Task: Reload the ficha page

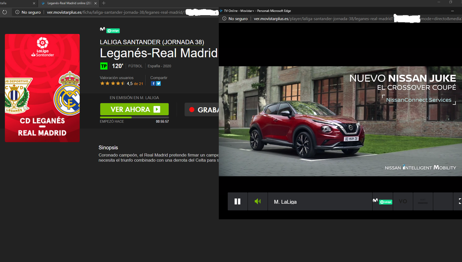Action: [x=5, y=12]
